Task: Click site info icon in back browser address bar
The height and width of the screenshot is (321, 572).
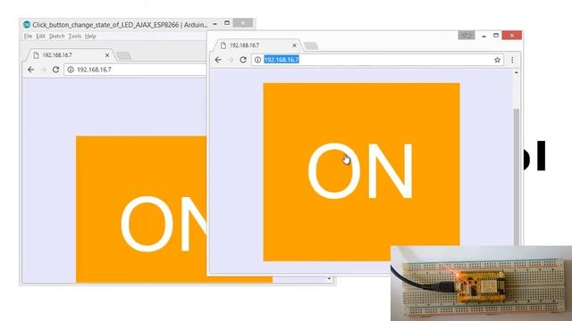Action: [71, 70]
